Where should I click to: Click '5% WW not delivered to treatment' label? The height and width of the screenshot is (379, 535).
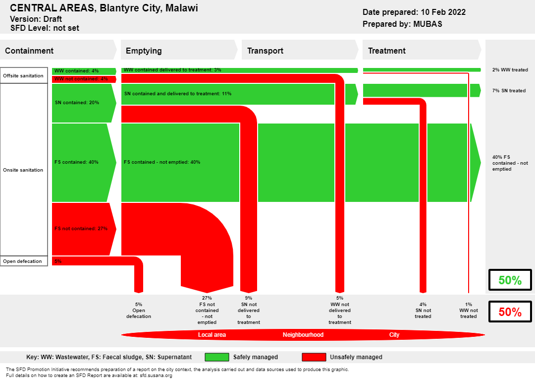click(x=340, y=311)
